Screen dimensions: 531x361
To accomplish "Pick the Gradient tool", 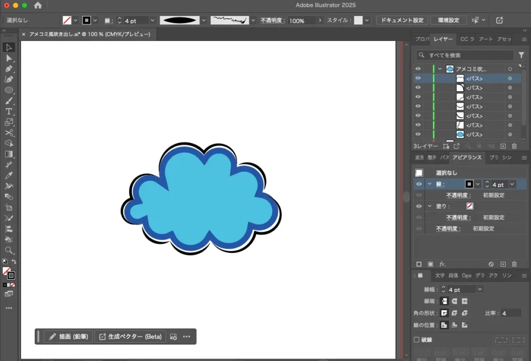I will point(8,155).
